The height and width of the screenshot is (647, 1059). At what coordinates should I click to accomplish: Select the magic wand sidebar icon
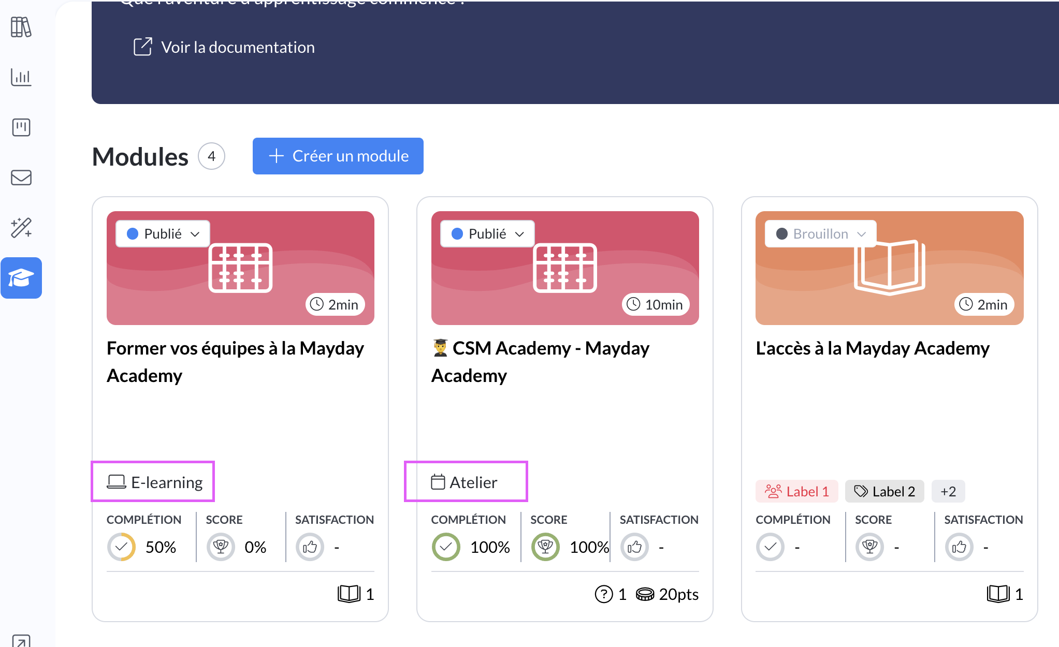coord(21,228)
